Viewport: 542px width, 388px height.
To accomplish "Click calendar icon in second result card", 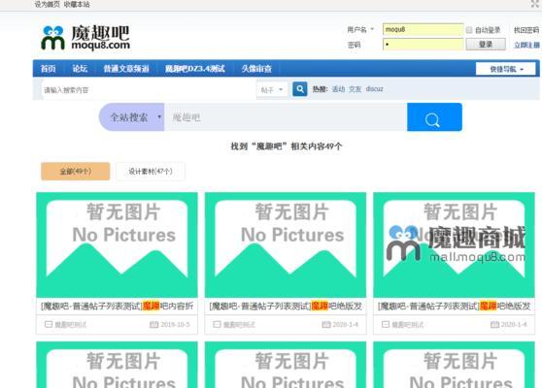I will (326, 325).
